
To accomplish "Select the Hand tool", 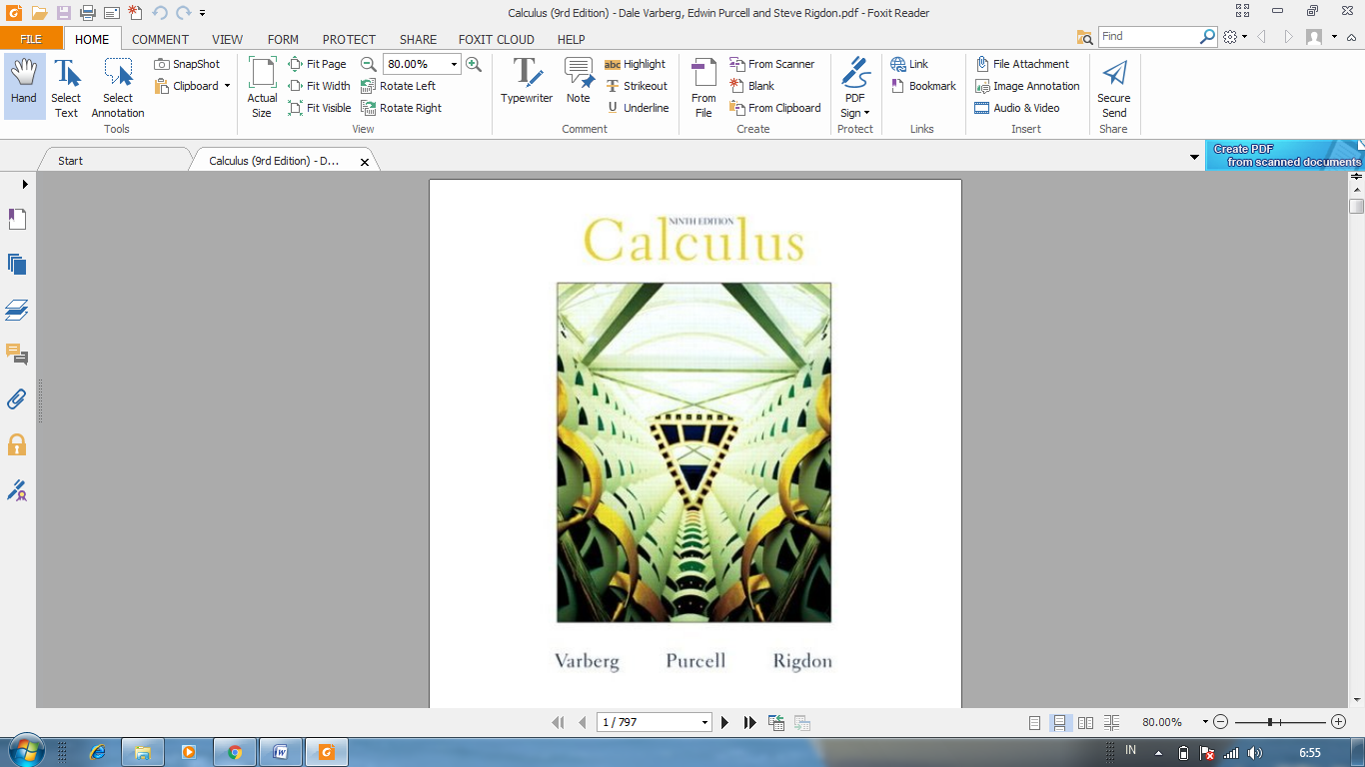I will tap(24, 87).
